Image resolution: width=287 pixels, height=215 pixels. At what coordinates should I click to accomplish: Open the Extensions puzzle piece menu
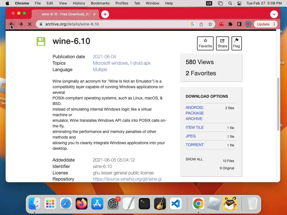pos(230,24)
